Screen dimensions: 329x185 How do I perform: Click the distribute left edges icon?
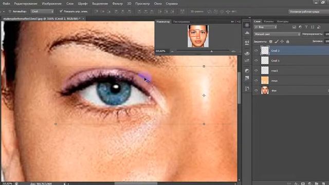160,11
